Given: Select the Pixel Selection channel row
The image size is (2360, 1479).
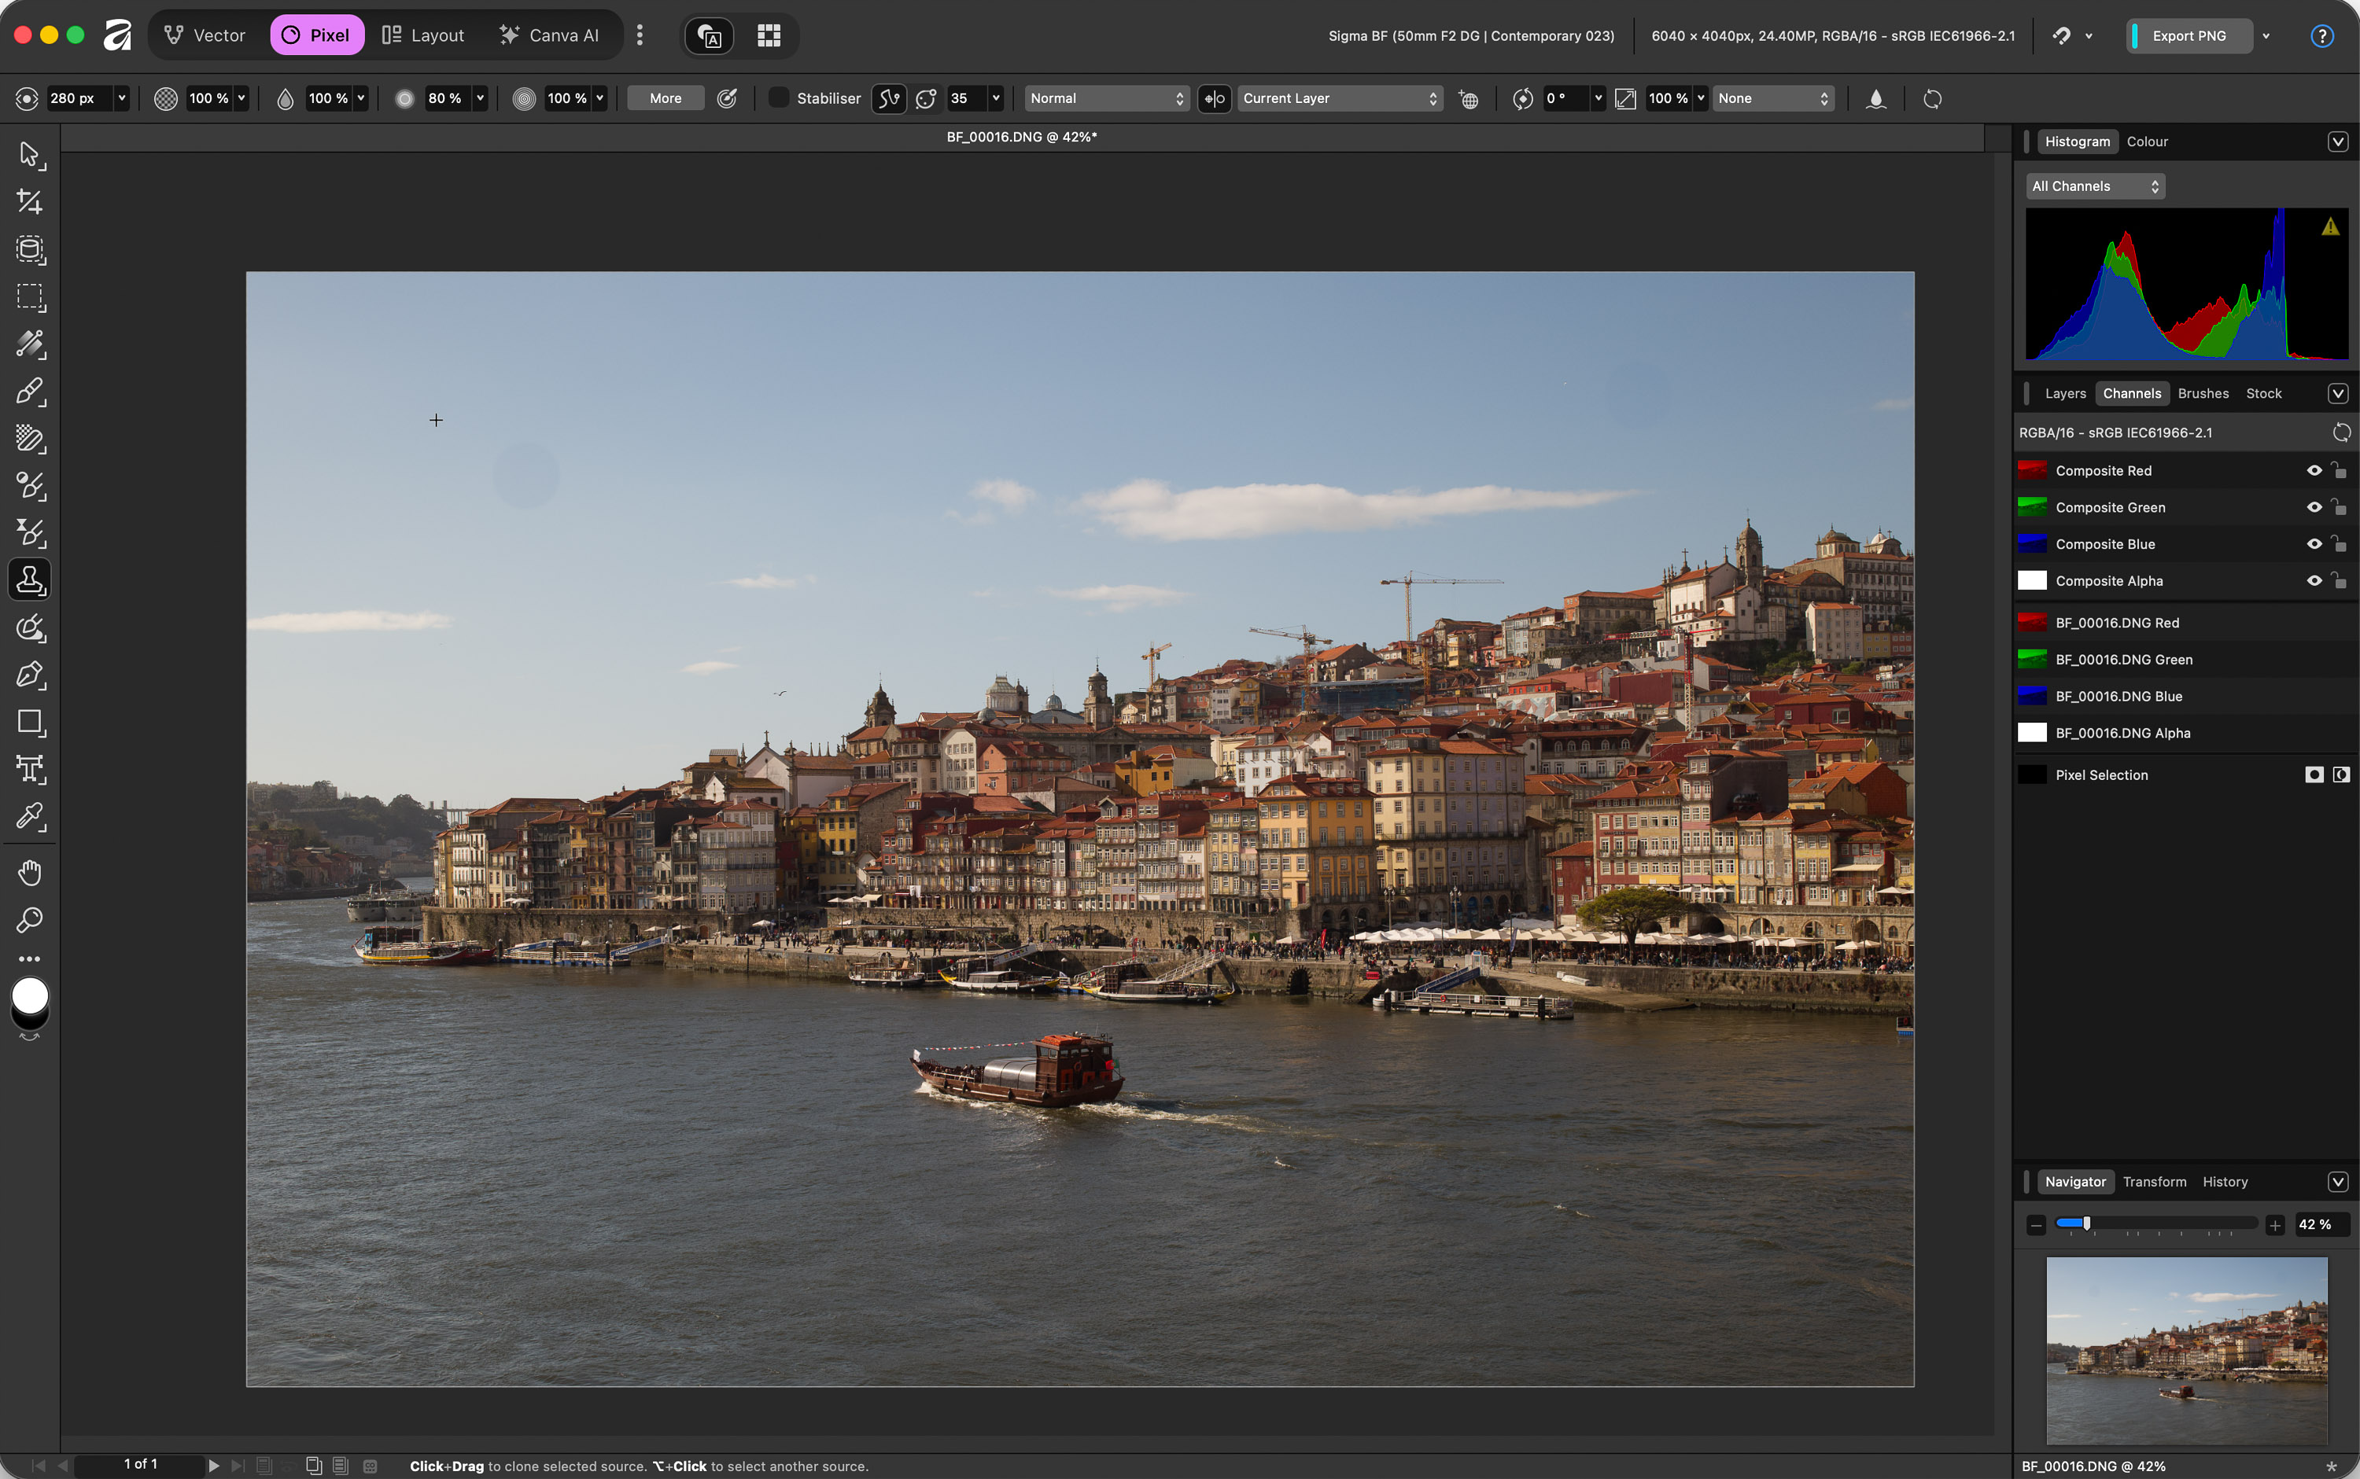Looking at the screenshot, I should pos(2186,774).
